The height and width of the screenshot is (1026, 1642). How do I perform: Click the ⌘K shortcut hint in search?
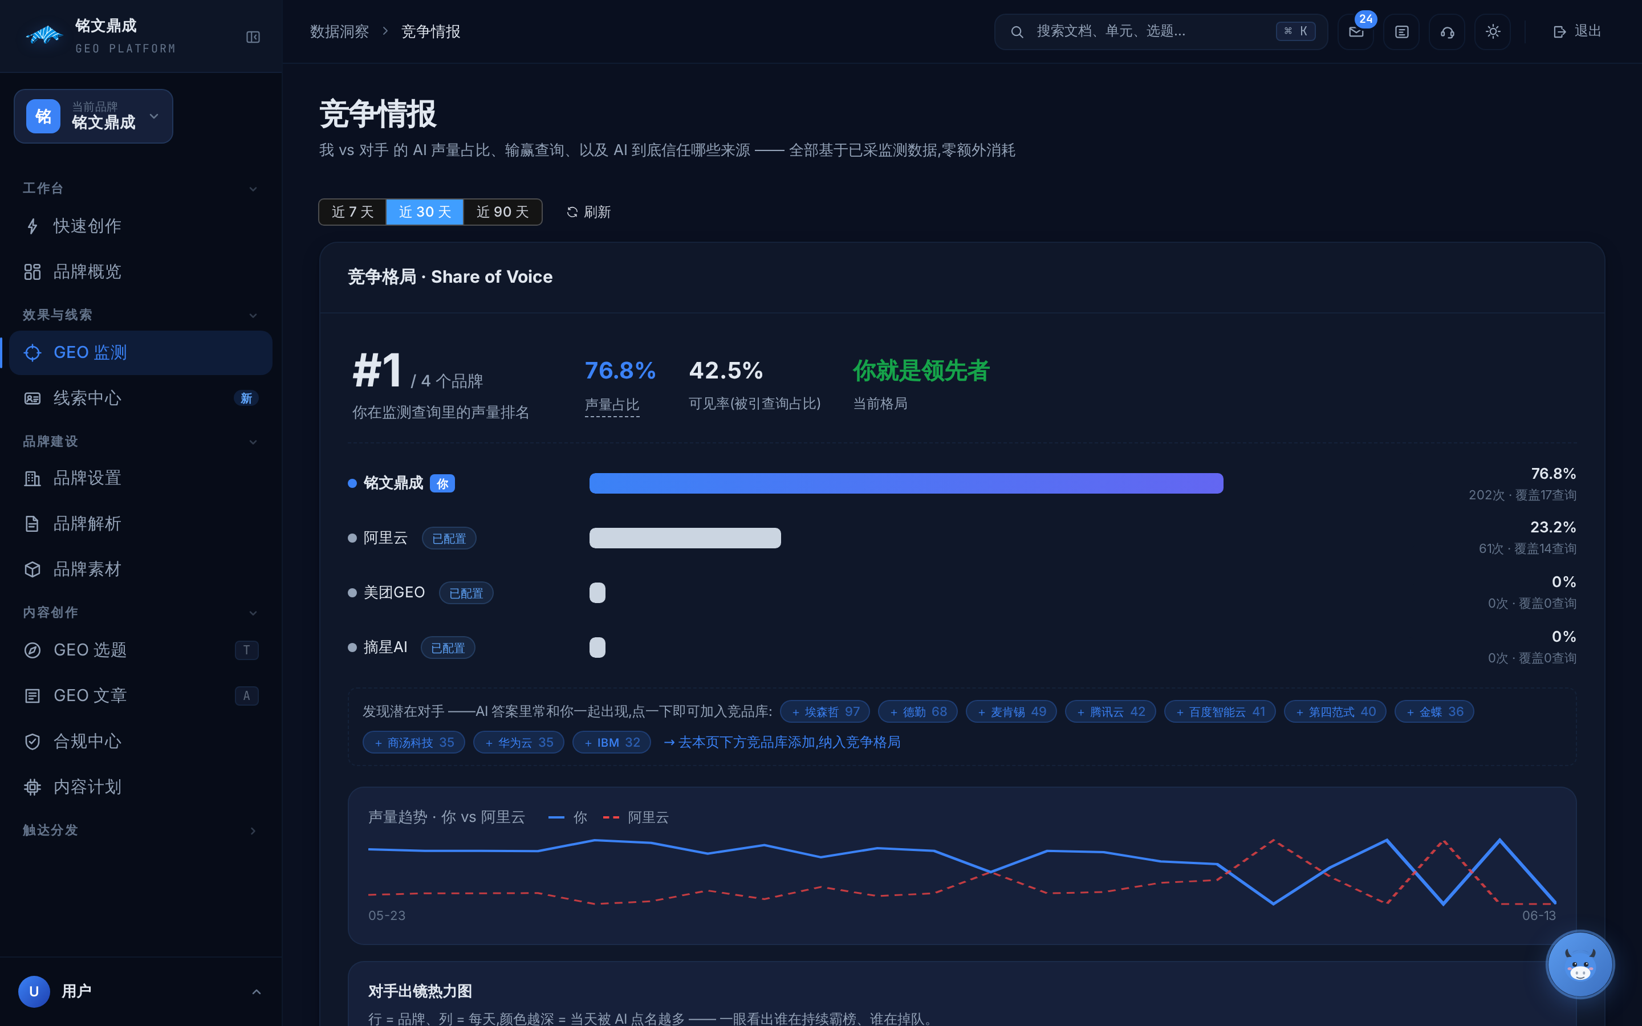(1295, 31)
